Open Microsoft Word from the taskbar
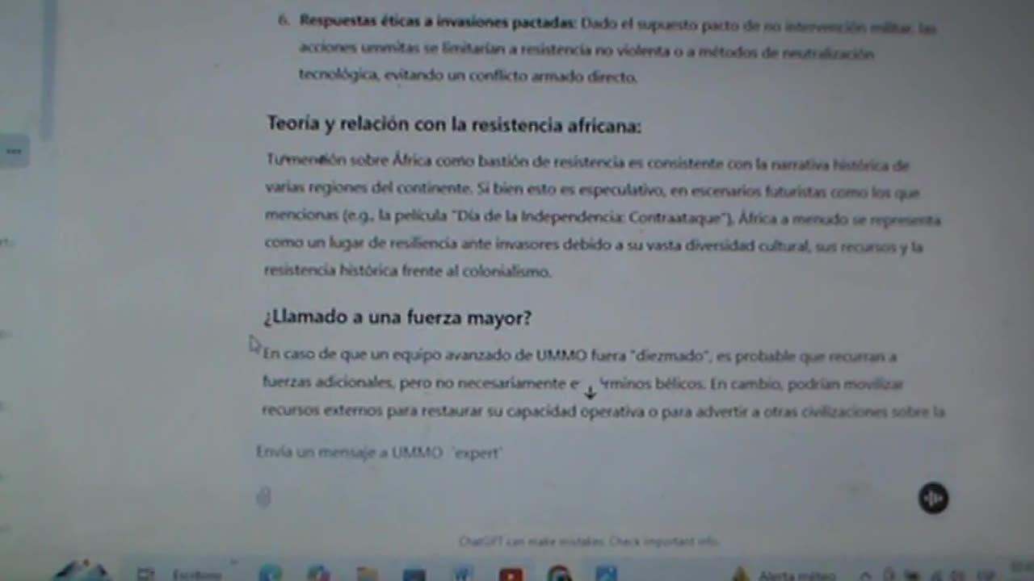This screenshot has height=581, width=1034. point(463,575)
